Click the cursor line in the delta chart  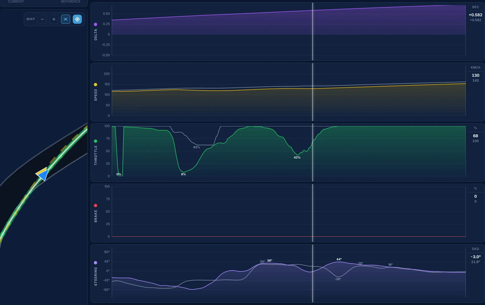point(313,32)
